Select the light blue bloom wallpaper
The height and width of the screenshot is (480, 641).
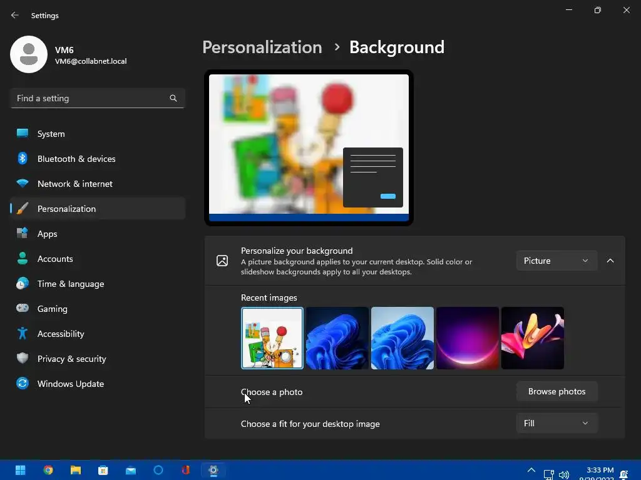[403, 338]
